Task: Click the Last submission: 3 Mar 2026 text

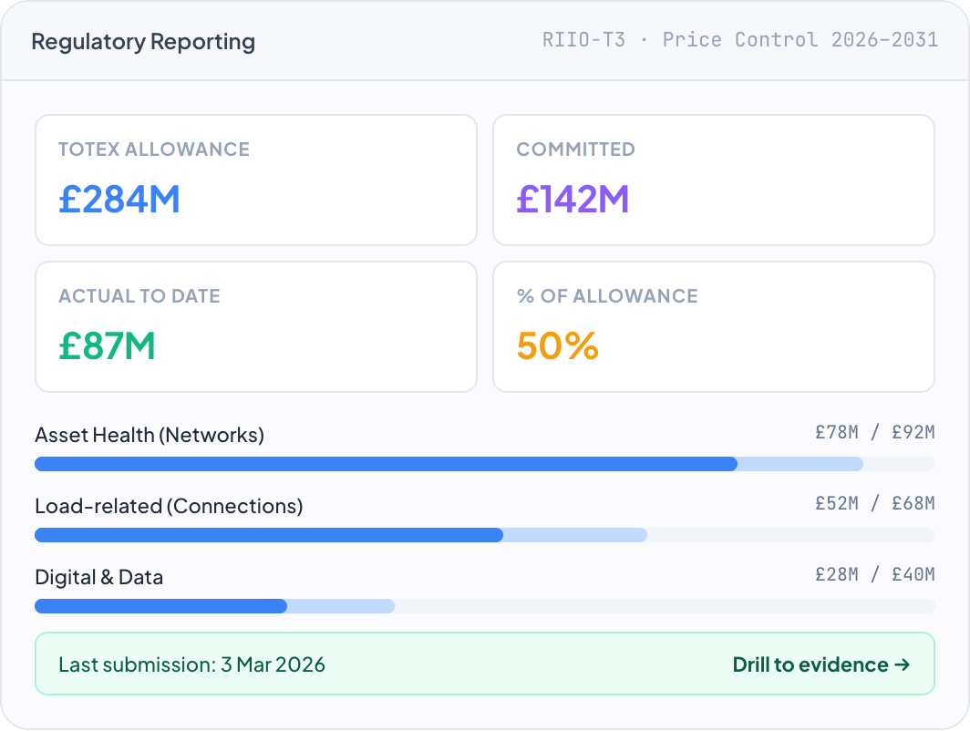Action: tap(191, 664)
